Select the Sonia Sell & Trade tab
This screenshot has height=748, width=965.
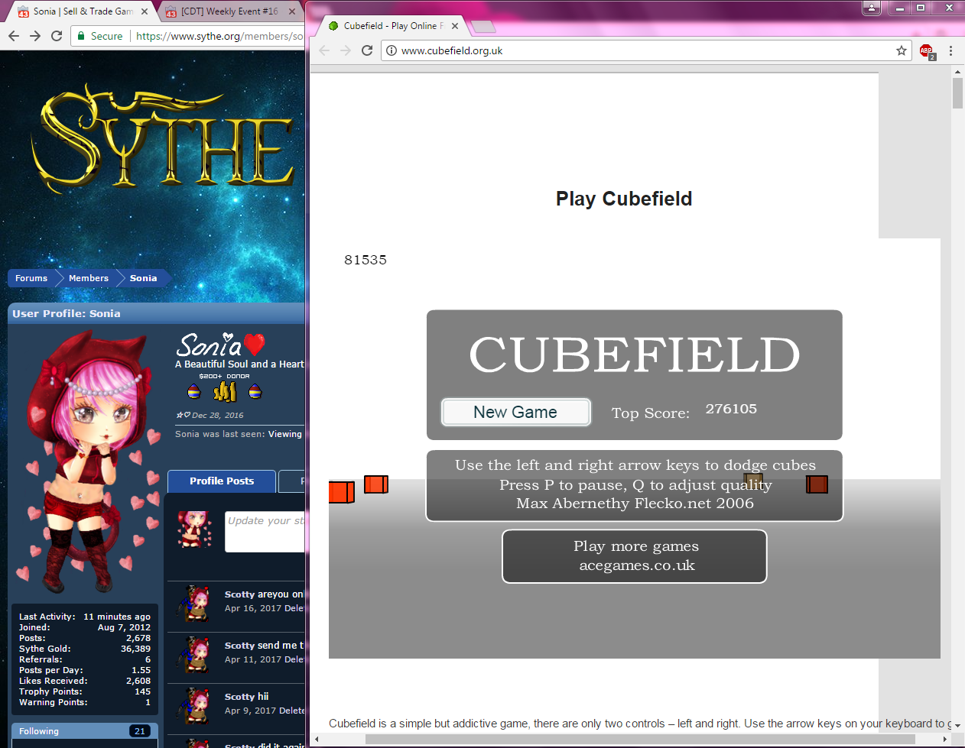click(x=83, y=11)
